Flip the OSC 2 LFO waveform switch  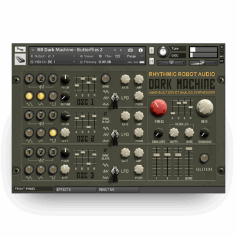tap(114, 137)
